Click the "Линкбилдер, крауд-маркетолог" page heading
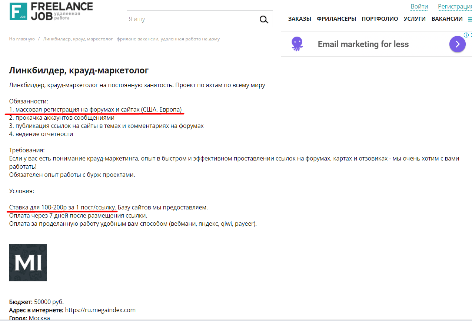Screen dimensions: 472x321 pyautogui.click(x=79, y=70)
